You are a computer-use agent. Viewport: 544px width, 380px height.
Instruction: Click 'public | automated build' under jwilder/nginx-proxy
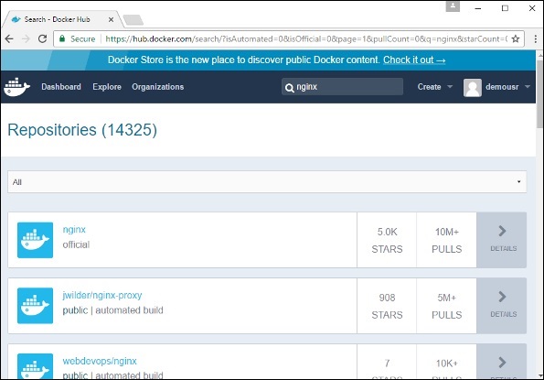pos(112,310)
